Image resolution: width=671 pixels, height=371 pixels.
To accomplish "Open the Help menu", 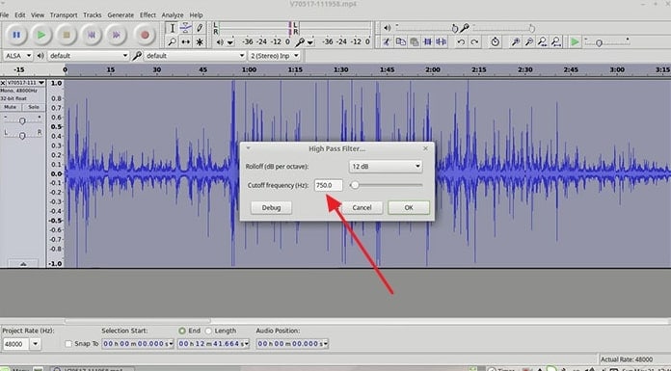I will tap(196, 15).
